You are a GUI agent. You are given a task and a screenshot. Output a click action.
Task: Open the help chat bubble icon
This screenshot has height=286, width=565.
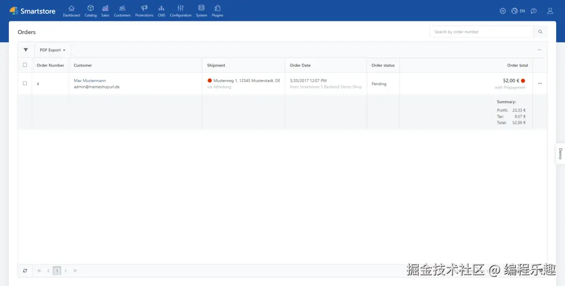coord(534,11)
